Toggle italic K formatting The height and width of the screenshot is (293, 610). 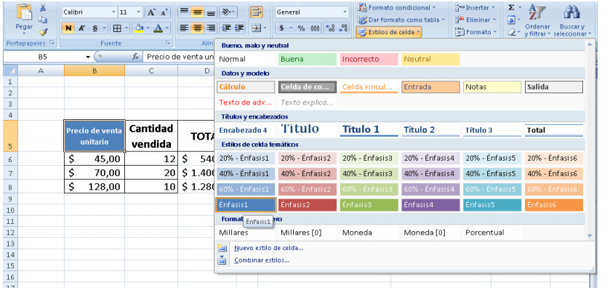coord(81,28)
